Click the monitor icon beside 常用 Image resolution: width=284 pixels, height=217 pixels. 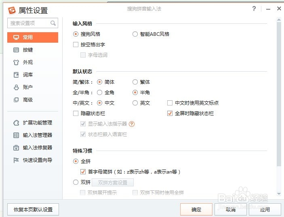pyautogui.click(x=16, y=37)
